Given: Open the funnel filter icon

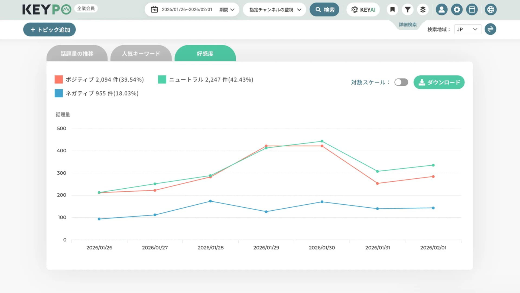Looking at the screenshot, I should [407, 10].
